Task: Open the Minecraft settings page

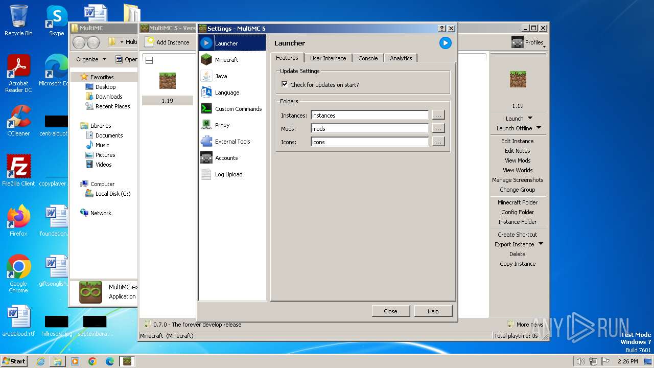Action: click(x=232, y=60)
